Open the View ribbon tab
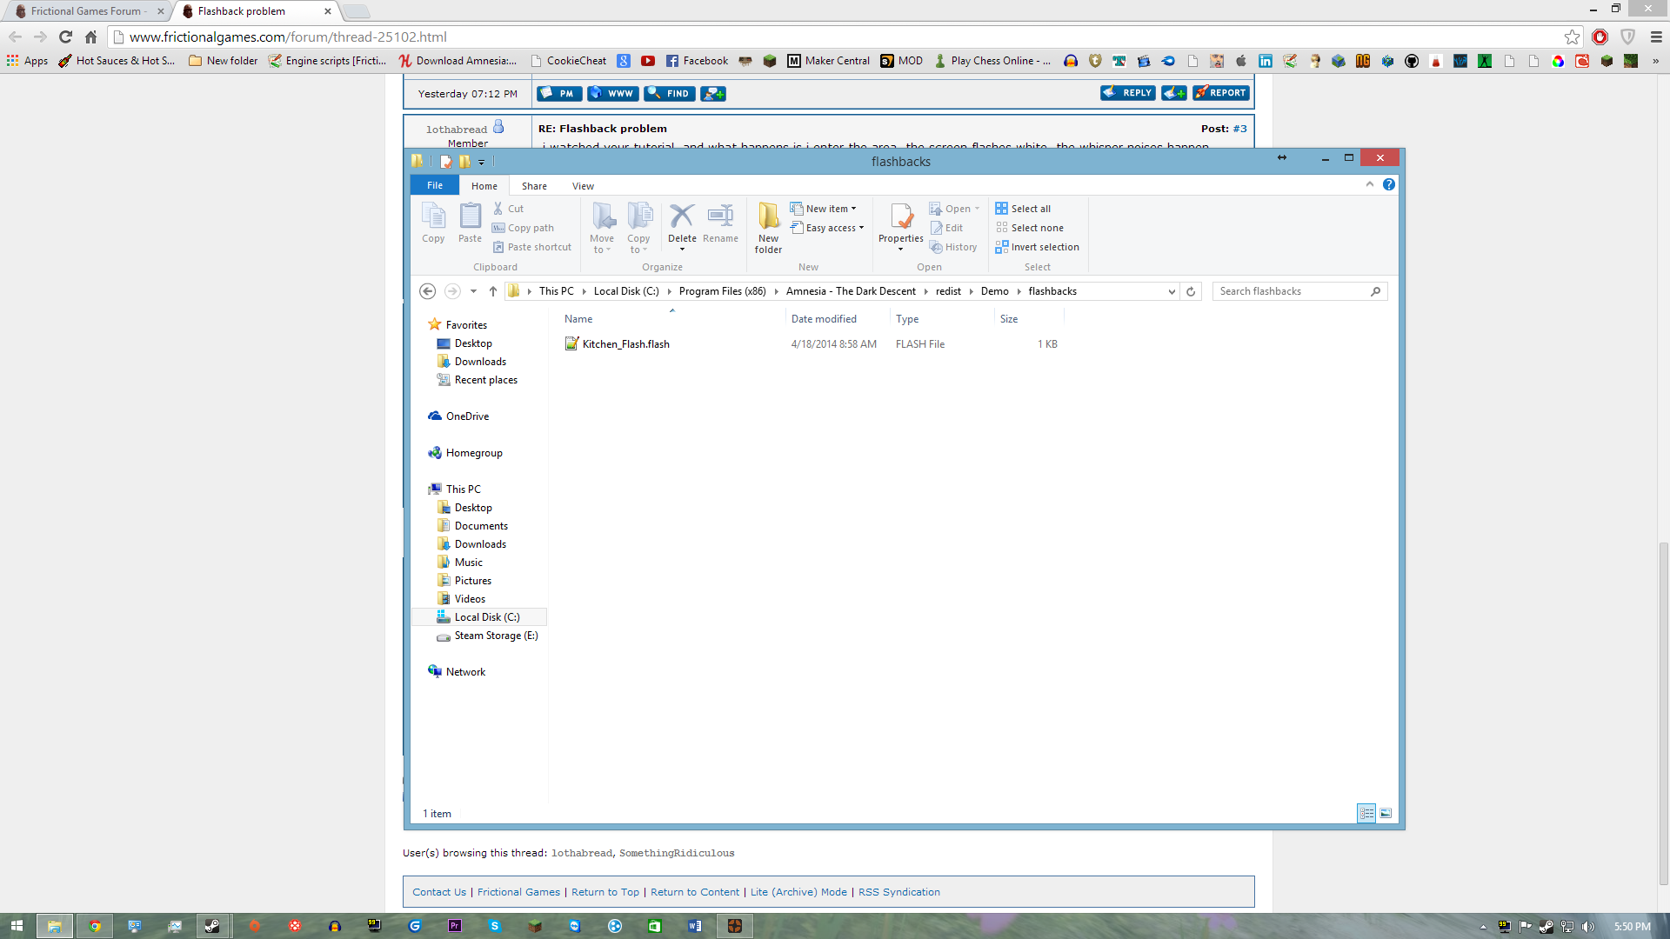Image resolution: width=1670 pixels, height=939 pixels. [583, 186]
